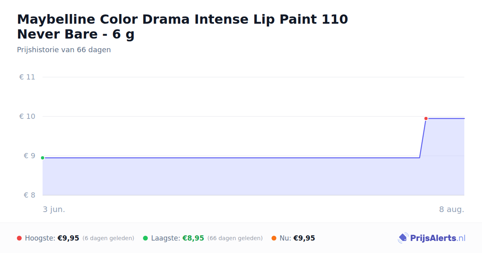Click the Nu €9,95 current price
Screen dimensions: 482x253
[304, 238]
